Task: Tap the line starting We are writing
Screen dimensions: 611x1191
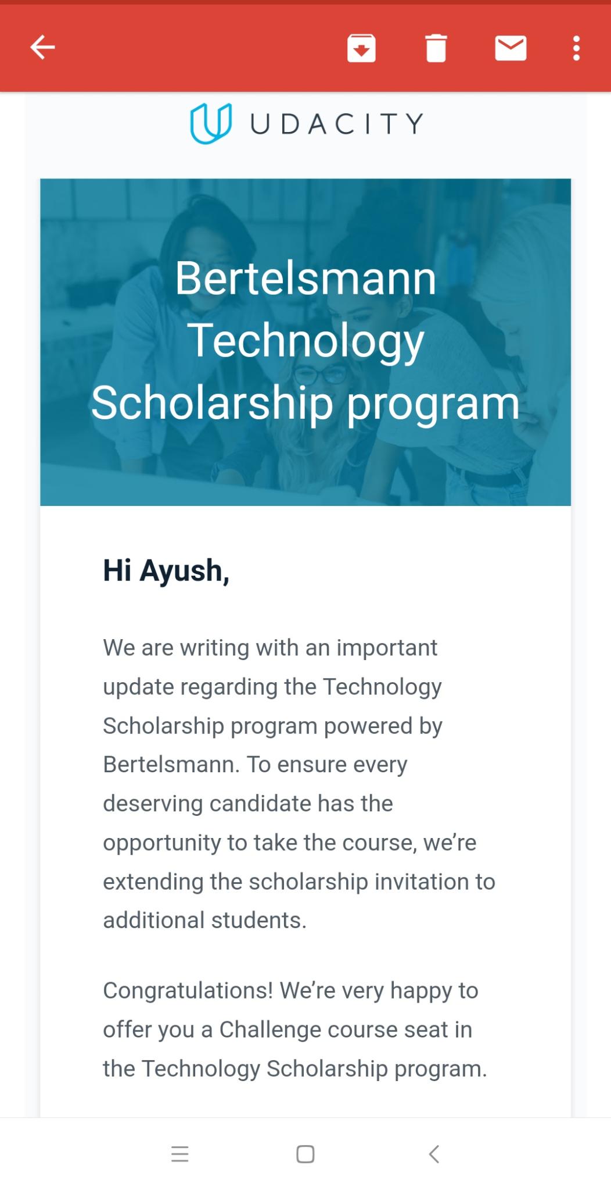Action: pos(270,648)
